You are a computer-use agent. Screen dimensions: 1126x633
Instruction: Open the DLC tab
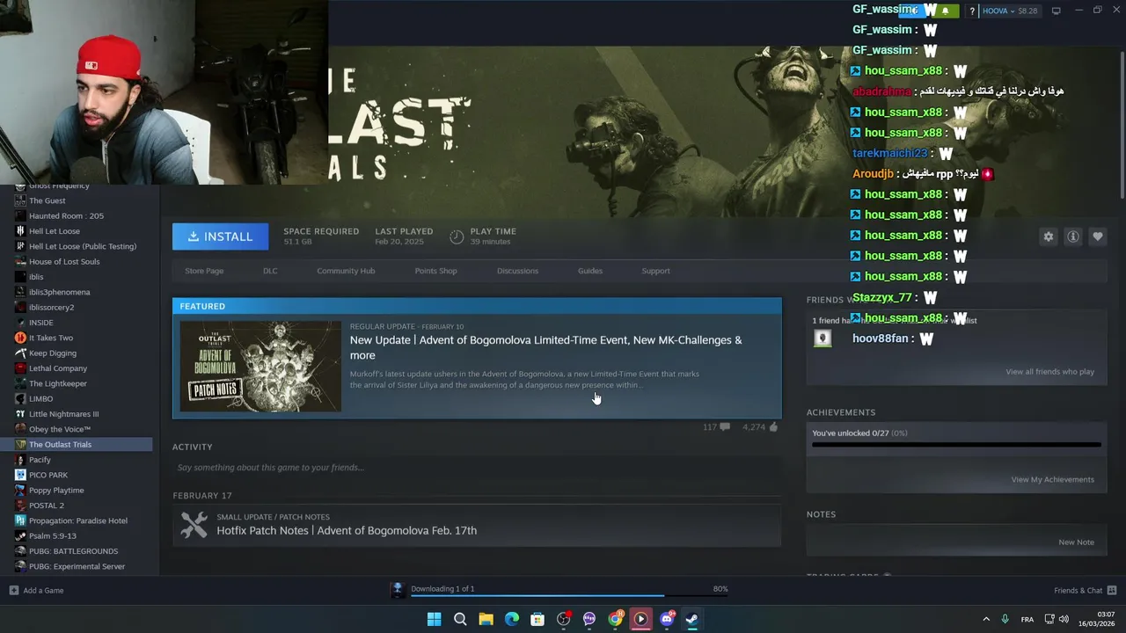pos(270,271)
